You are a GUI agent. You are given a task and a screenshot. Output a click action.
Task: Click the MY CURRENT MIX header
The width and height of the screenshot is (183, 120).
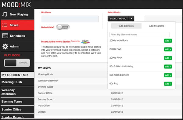click(x=17, y=75)
